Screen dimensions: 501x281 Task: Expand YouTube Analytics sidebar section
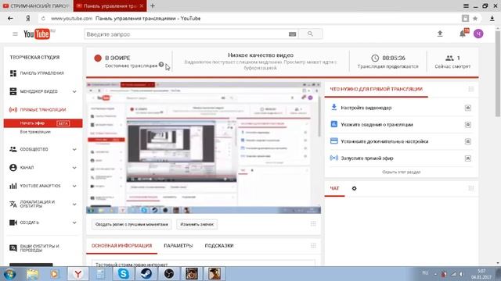(x=74, y=186)
